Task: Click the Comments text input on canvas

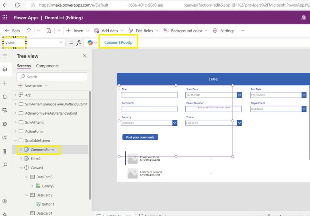Action: pyautogui.click(x=149, y=109)
